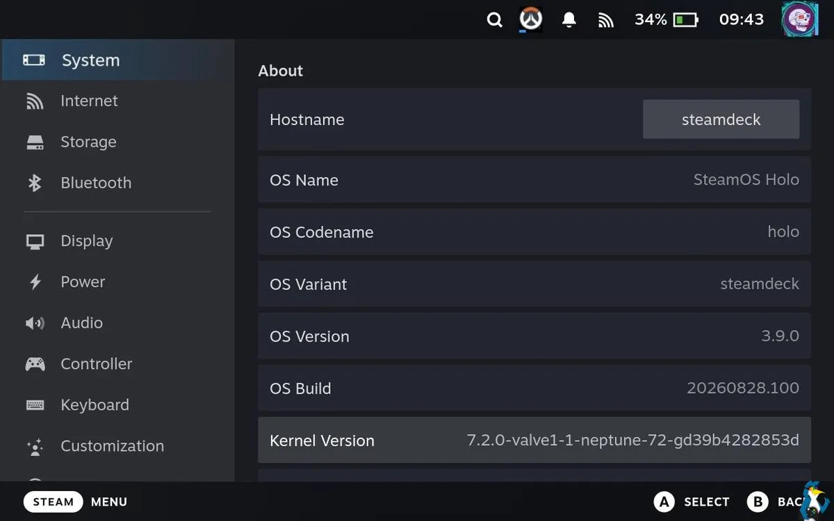Open the user profile avatar

[x=800, y=19]
